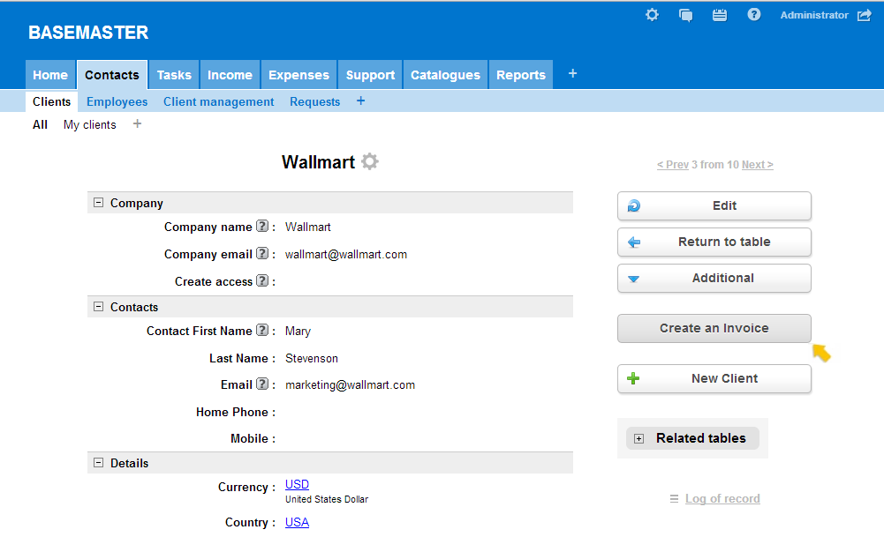Image resolution: width=884 pixels, height=537 pixels.
Task: Show All clients filter
Action: [x=40, y=124]
